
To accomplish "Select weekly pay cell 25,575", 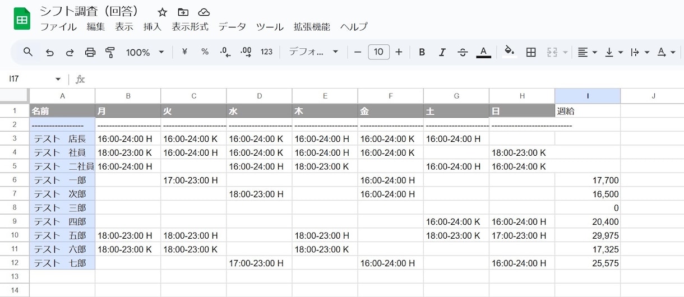I will tap(588, 263).
